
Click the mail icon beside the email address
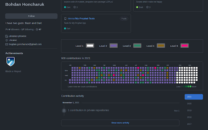coord(7,44)
